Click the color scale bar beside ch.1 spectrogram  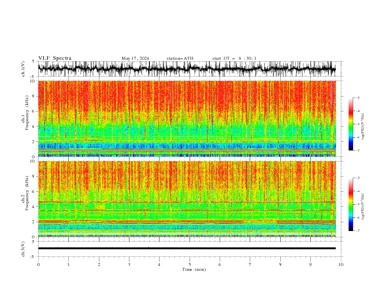(x=351, y=124)
